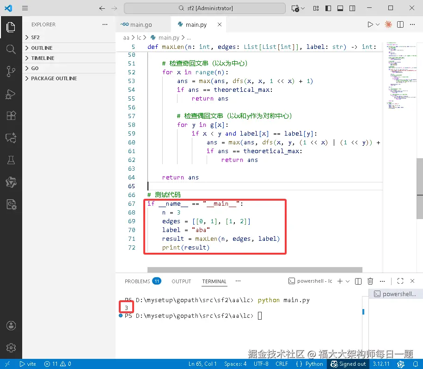Viewport: 423px width, 369px height.
Task: Open editor More Actions ellipsis
Action: pyautogui.click(x=412, y=24)
